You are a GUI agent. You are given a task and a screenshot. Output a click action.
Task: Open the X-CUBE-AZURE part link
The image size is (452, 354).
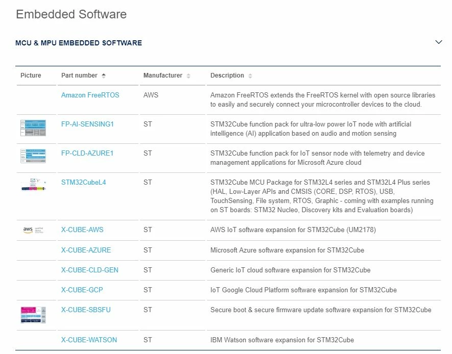click(x=86, y=250)
